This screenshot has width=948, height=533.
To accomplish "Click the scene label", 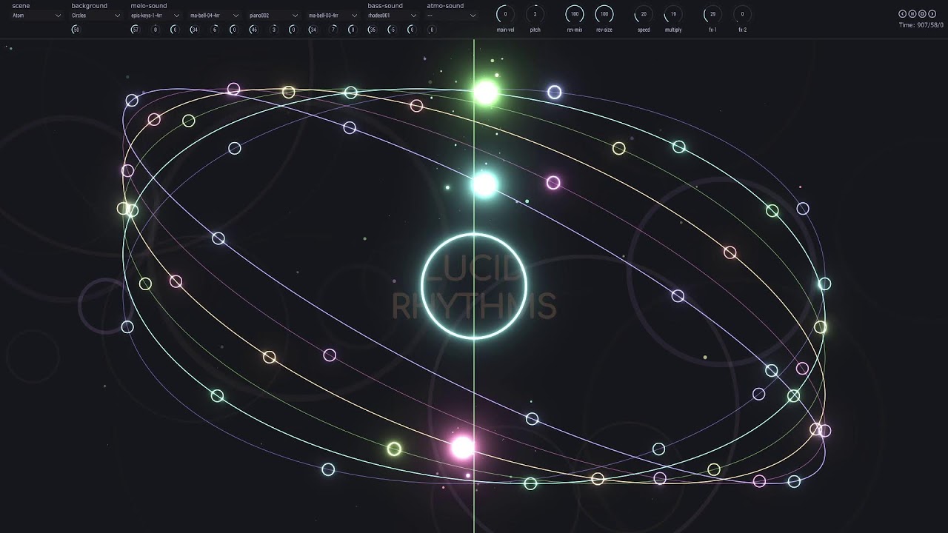I will point(21,6).
